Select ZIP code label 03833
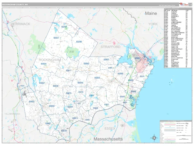 click(x=97, y=78)
